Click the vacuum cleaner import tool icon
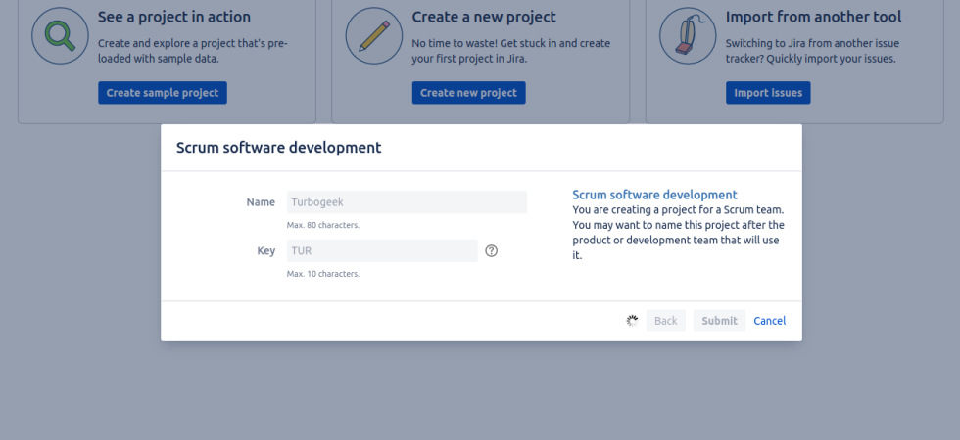The width and height of the screenshot is (960, 440). coord(688,36)
